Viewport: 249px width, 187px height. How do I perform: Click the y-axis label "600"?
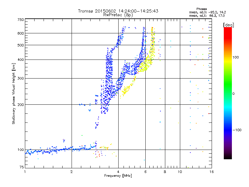21,33
